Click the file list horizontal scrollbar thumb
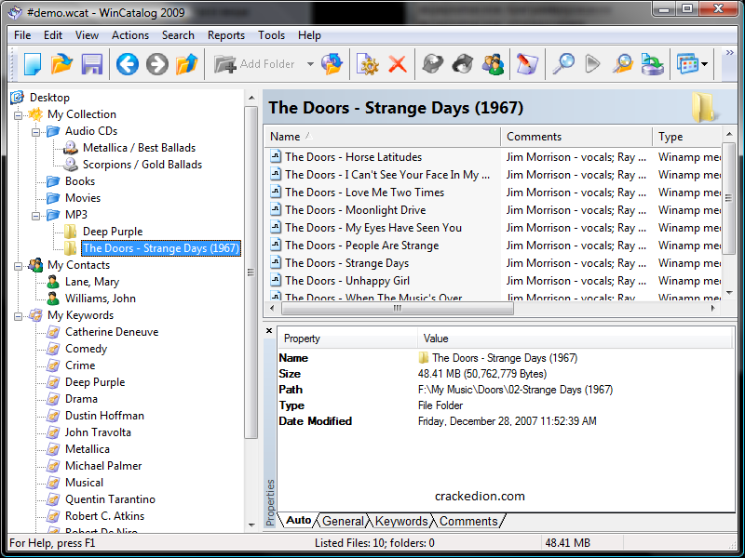The height and width of the screenshot is (558, 745). [x=398, y=309]
